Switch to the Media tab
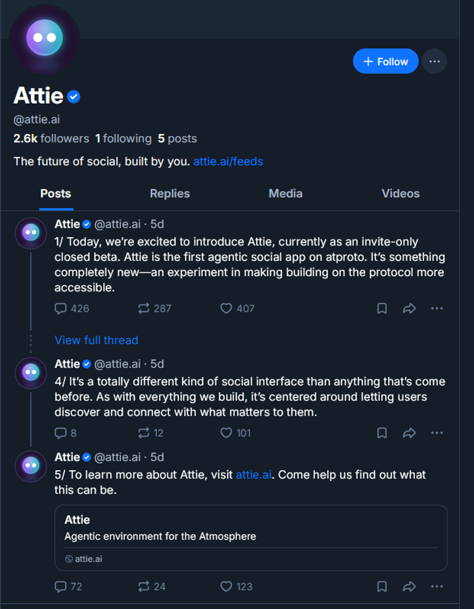The image size is (474, 609). (x=286, y=193)
